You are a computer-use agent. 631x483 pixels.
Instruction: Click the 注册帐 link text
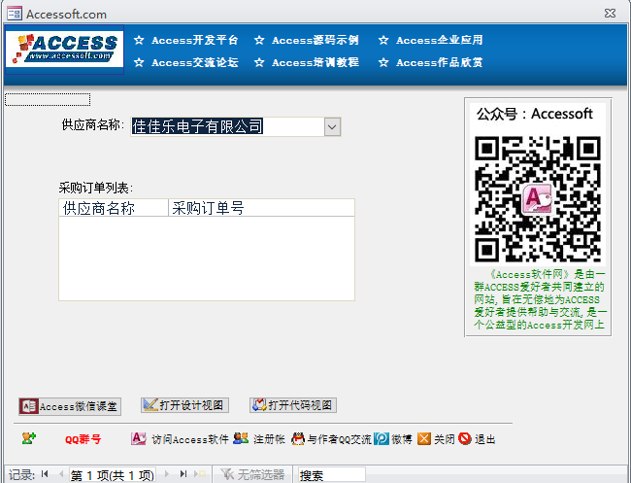pyautogui.click(x=269, y=439)
